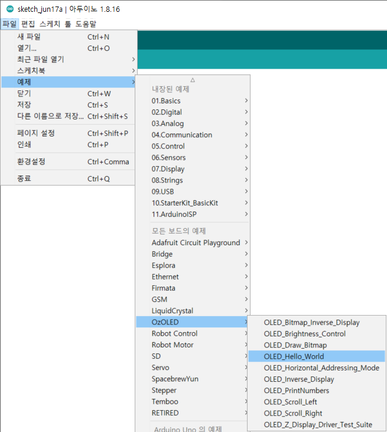Open the 툴 menu

(x=68, y=24)
